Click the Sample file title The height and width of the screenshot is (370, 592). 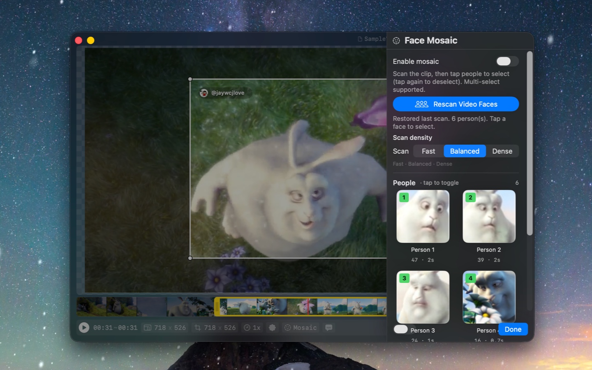(x=372, y=39)
